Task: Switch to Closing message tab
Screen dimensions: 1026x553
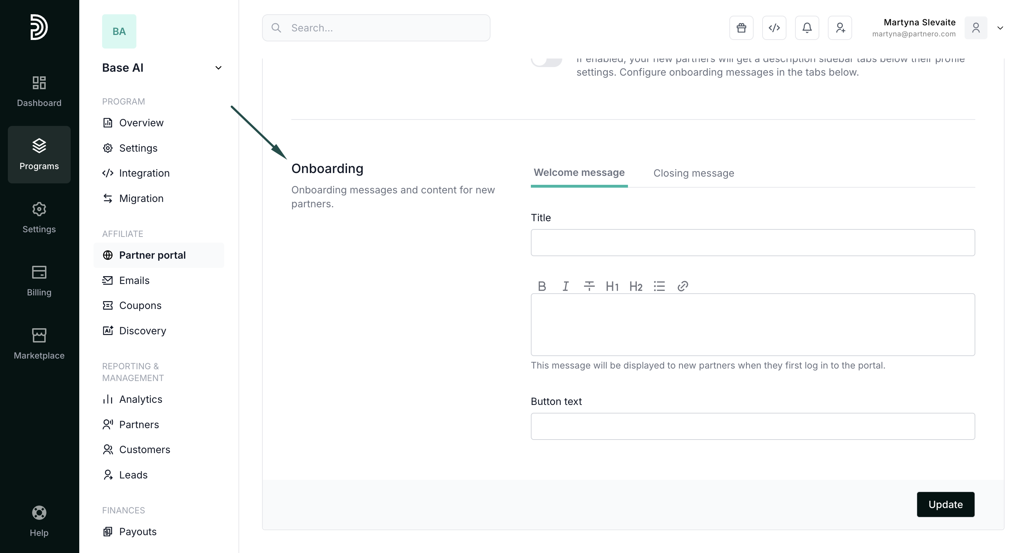Action: (x=693, y=173)
